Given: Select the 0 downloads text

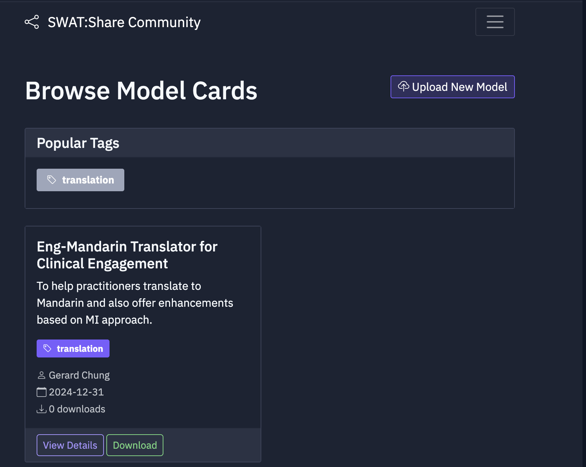Looking at the screenshot, I should pyautogui.click(x=77, y=409).
